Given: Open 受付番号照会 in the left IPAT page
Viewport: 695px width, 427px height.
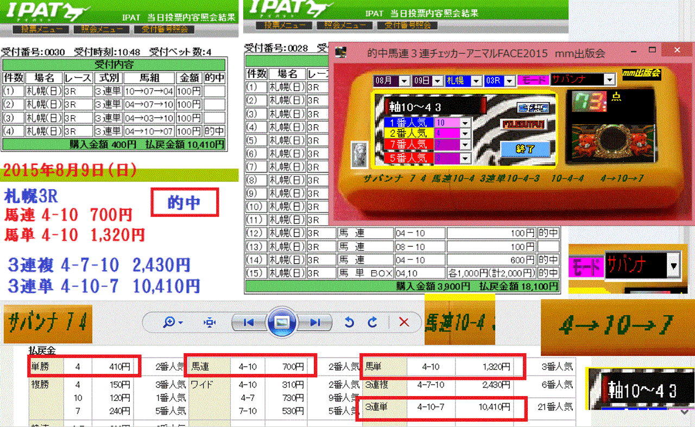Looking at the screenshot, I should [x=165, y=29].
